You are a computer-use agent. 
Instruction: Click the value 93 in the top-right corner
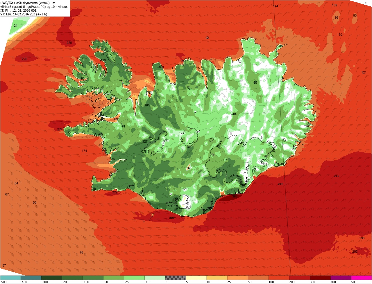[355, 15]
